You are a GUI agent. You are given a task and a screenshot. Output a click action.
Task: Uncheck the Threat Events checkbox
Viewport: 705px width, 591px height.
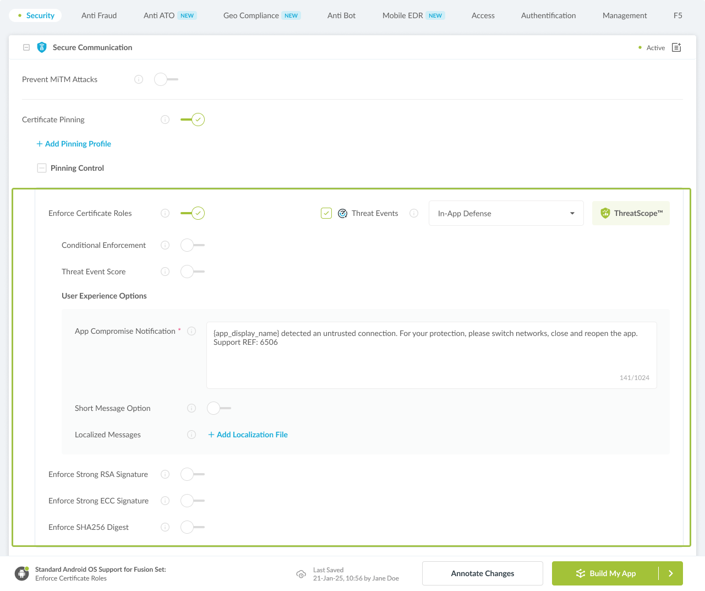pyautogui.click(x=326, y=213)
